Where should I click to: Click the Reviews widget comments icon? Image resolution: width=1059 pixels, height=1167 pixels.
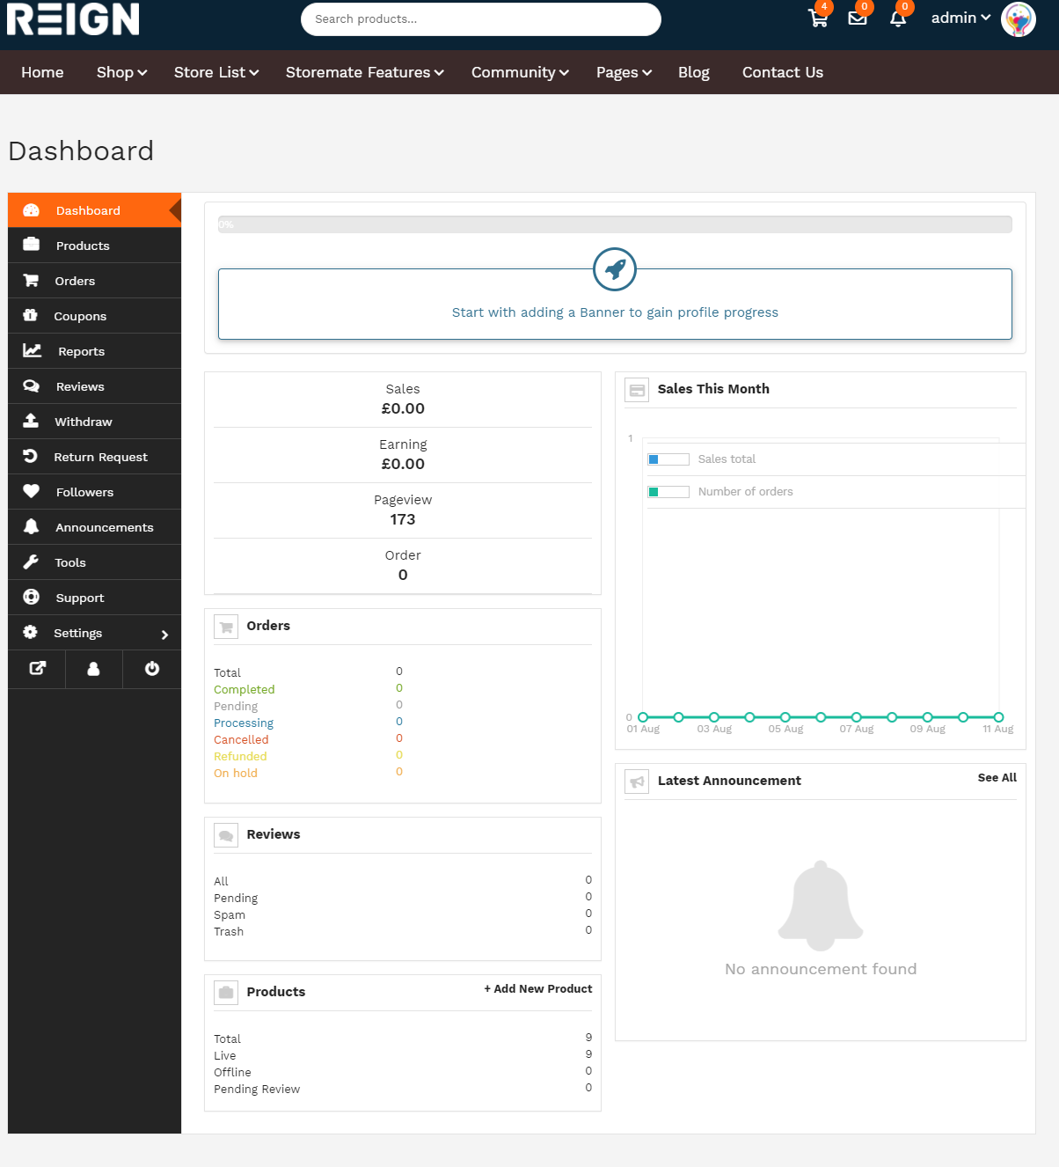click(226, 835)
